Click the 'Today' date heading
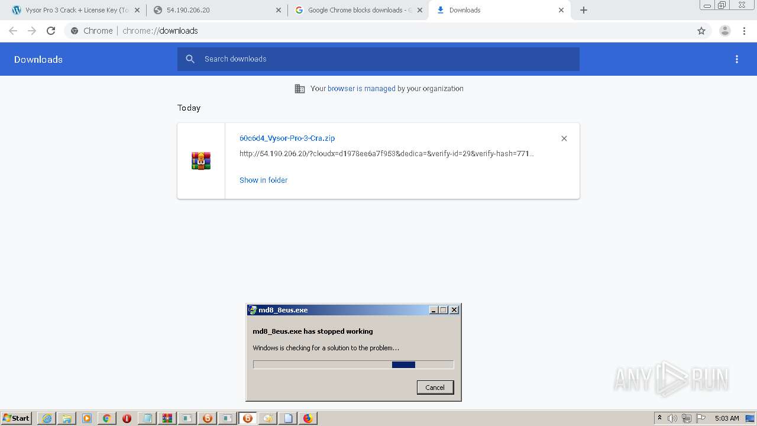This screenshot has height=426, width=757. coord(189,108)
